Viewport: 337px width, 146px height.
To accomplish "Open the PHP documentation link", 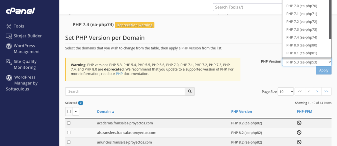I will tap(119, 74).
